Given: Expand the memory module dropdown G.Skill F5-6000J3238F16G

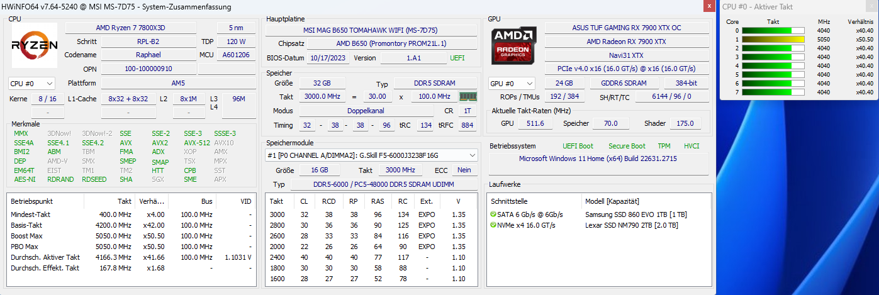Looking at the screenshot, I should click(371, 155).
